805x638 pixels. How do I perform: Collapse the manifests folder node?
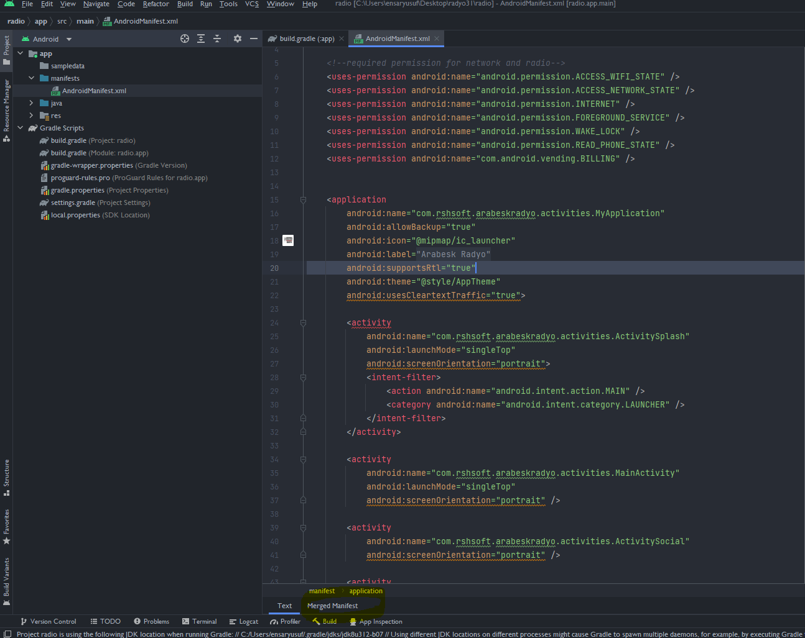[31, 78]
